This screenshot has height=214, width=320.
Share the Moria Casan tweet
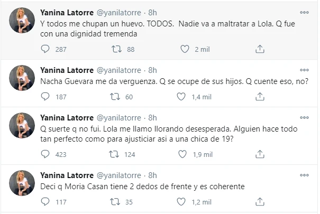coord(260,201)
